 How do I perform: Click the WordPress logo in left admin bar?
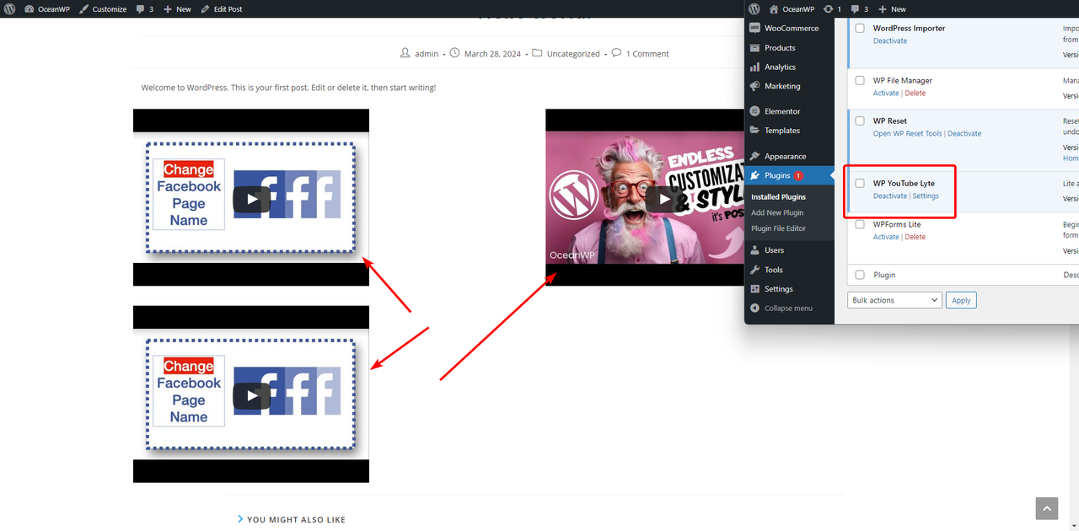(8, 8)
